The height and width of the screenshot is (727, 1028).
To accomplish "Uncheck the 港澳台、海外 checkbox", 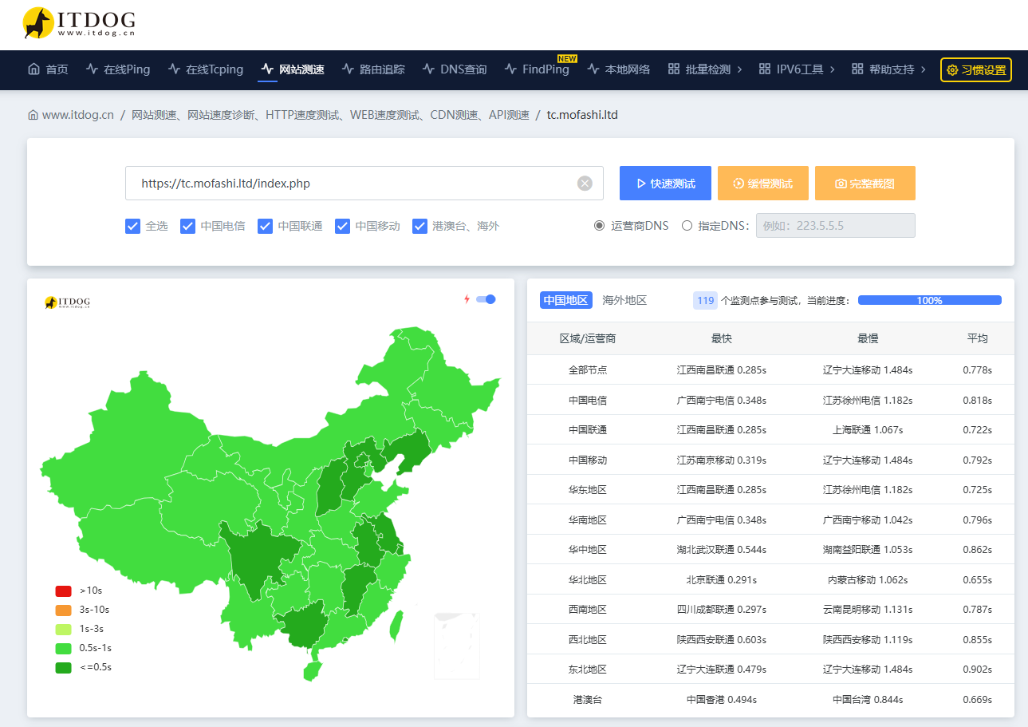I will (420, 226).
